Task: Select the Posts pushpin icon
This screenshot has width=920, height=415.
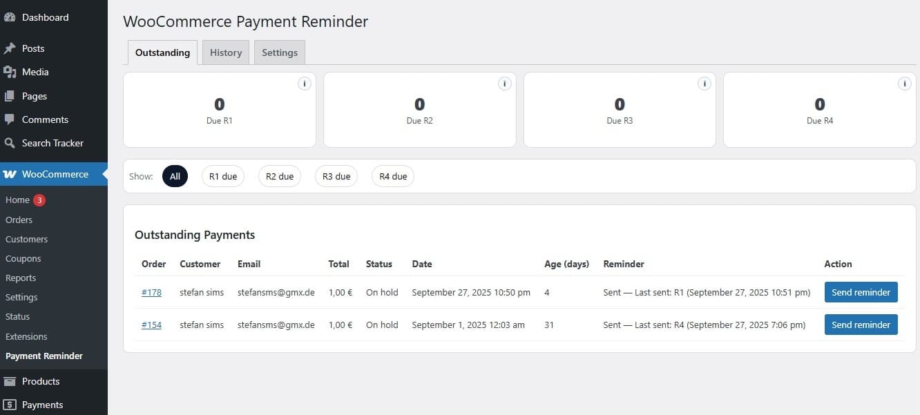Action: click(10, 48)
